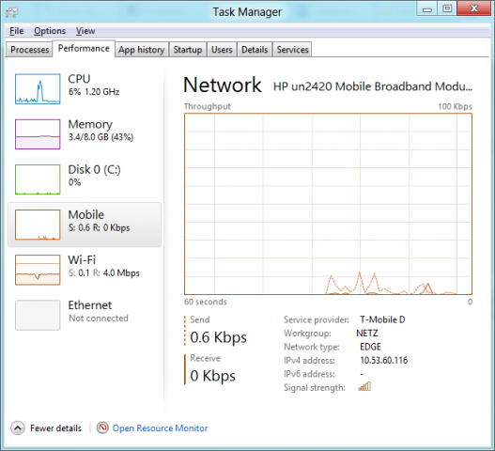Switch to the App history tab
The width and height of the screenshot is (495, 451).
142,50
